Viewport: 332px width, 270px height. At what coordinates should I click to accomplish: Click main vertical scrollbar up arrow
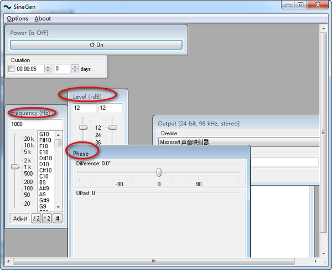(324, 28)
